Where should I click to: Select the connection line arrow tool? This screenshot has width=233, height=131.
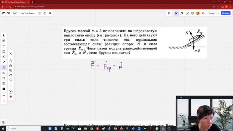point(4,62)
